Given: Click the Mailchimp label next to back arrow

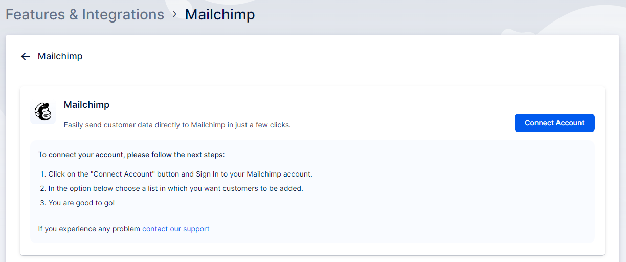Looking at the screenshot, I should tap(60, 56).
